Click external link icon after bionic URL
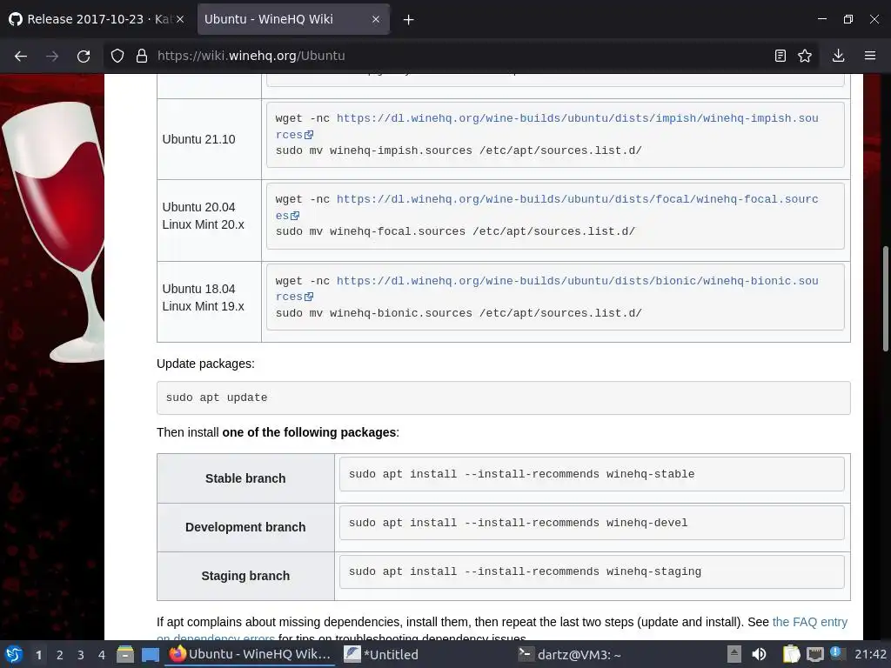Viewport: 891px width, 668px height. click(x=309, y=297)
